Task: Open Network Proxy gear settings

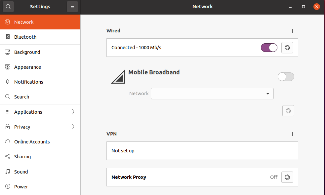Action: [x=287, y=177]
